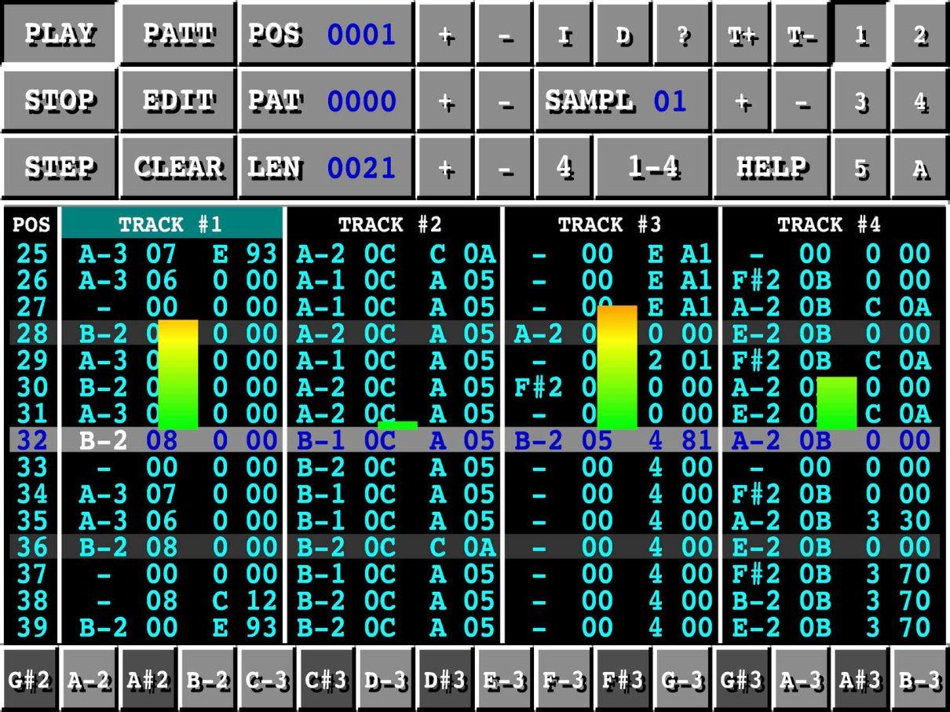Click STOP to halt playback

[59, 100]
